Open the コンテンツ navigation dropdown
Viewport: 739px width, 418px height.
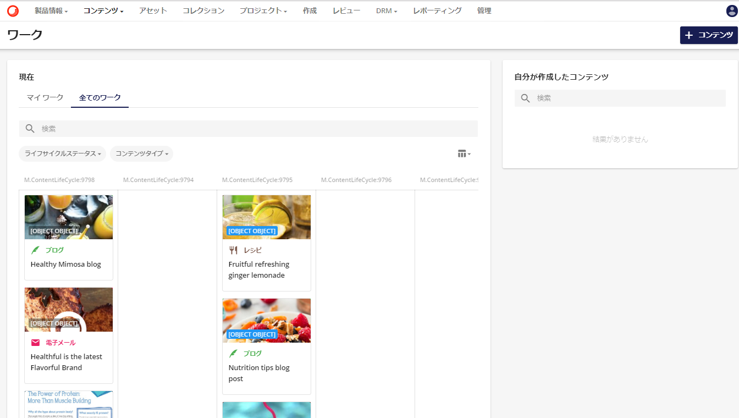coord(103,10)
